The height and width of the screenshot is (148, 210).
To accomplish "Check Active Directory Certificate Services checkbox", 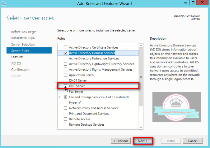I will click(x=65, y=47).
